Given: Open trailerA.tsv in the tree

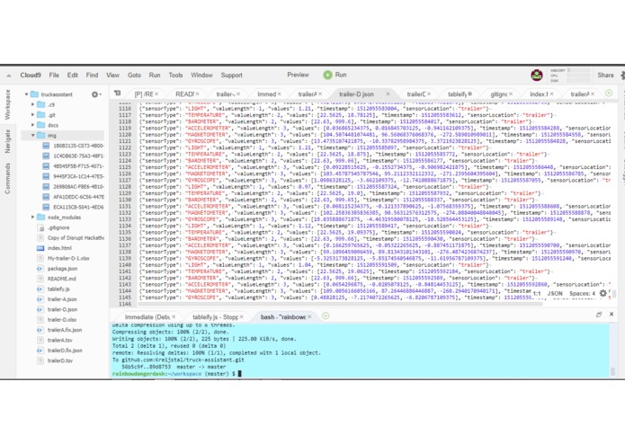Looking at the screenshot, I should coord(59,340).
